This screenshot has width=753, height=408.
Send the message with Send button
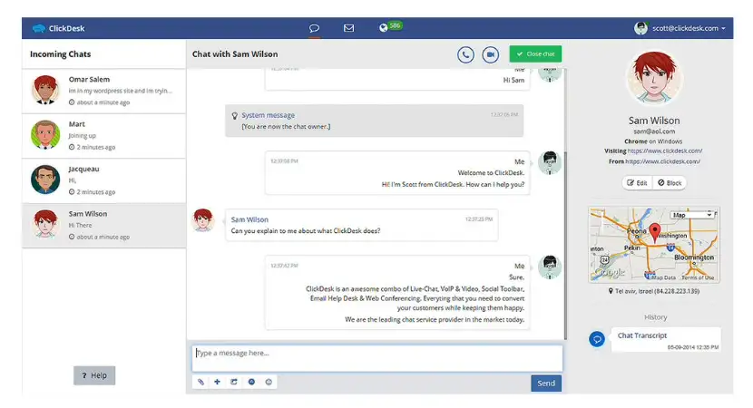pyautogui.click(x=545, y=383)
